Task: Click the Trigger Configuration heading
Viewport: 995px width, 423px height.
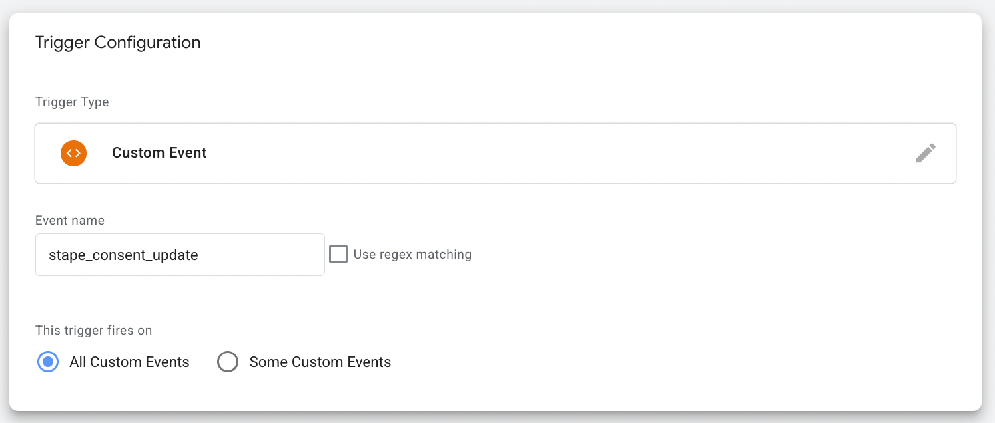Action: click(x=118, y=43)
